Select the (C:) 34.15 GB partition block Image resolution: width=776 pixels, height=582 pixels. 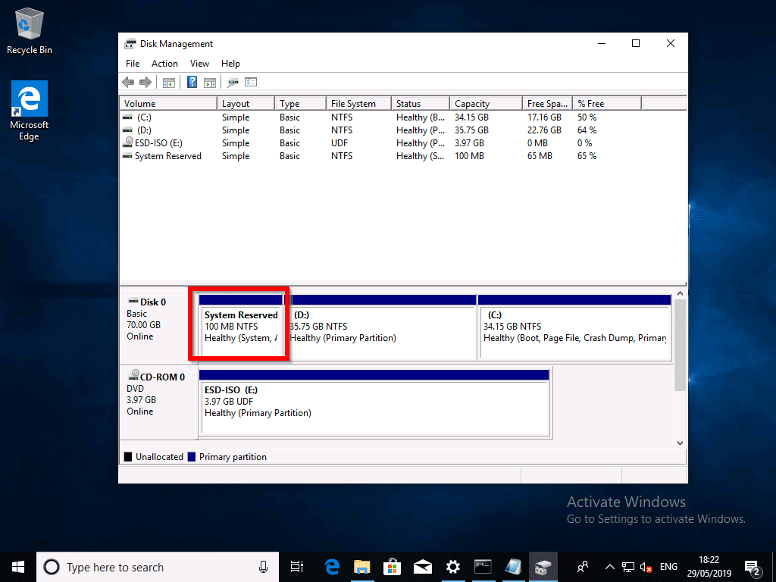pyautogui.click(x=574, y=327)
